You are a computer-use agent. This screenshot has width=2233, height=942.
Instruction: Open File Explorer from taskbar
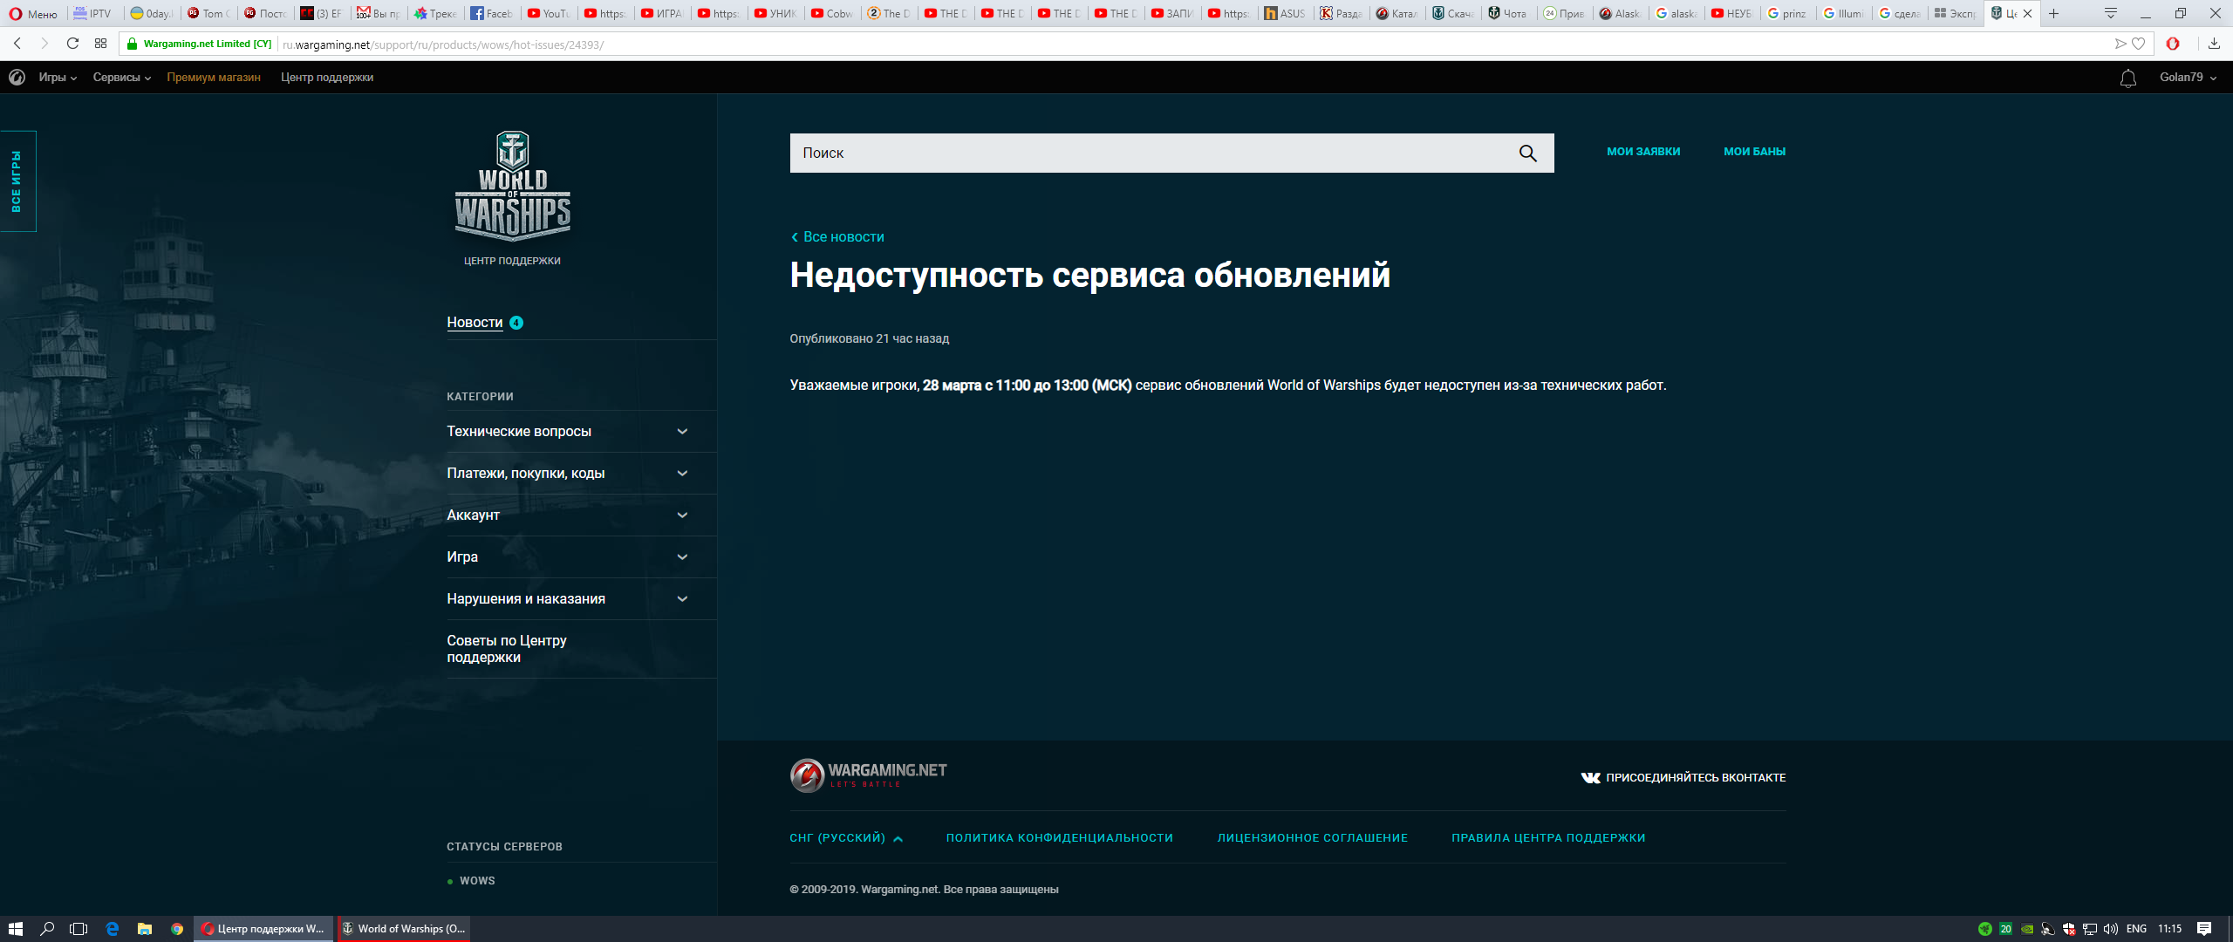pyautogui.click(x=145, y=929)
